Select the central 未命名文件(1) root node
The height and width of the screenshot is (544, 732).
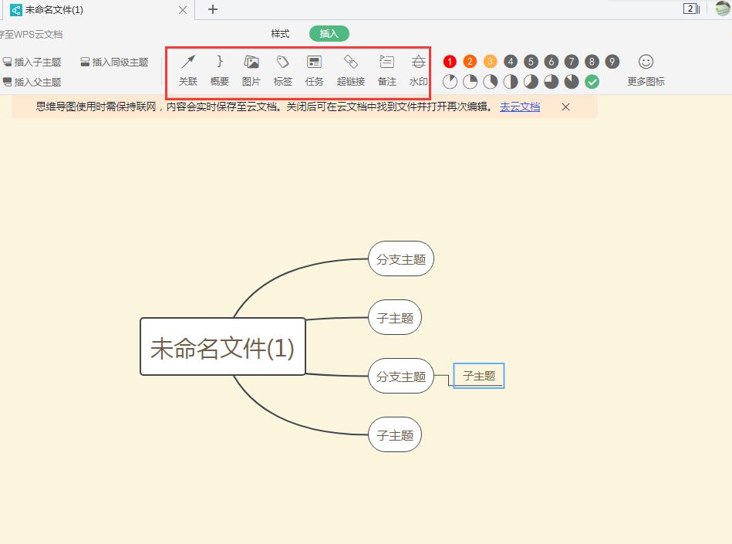(223, 346)
